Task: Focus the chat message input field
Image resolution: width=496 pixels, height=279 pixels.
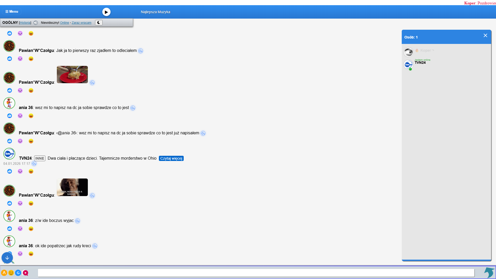Action: point(256,273)
